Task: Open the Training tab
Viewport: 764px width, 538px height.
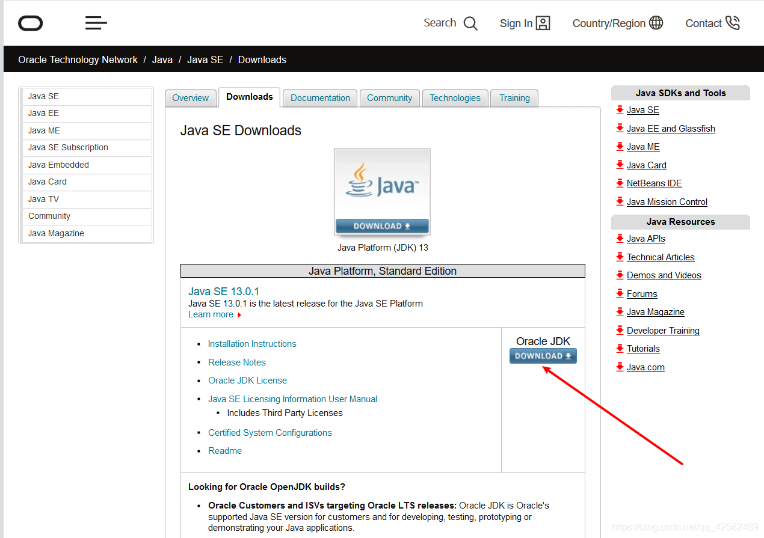Action: [x=514, y=98]
